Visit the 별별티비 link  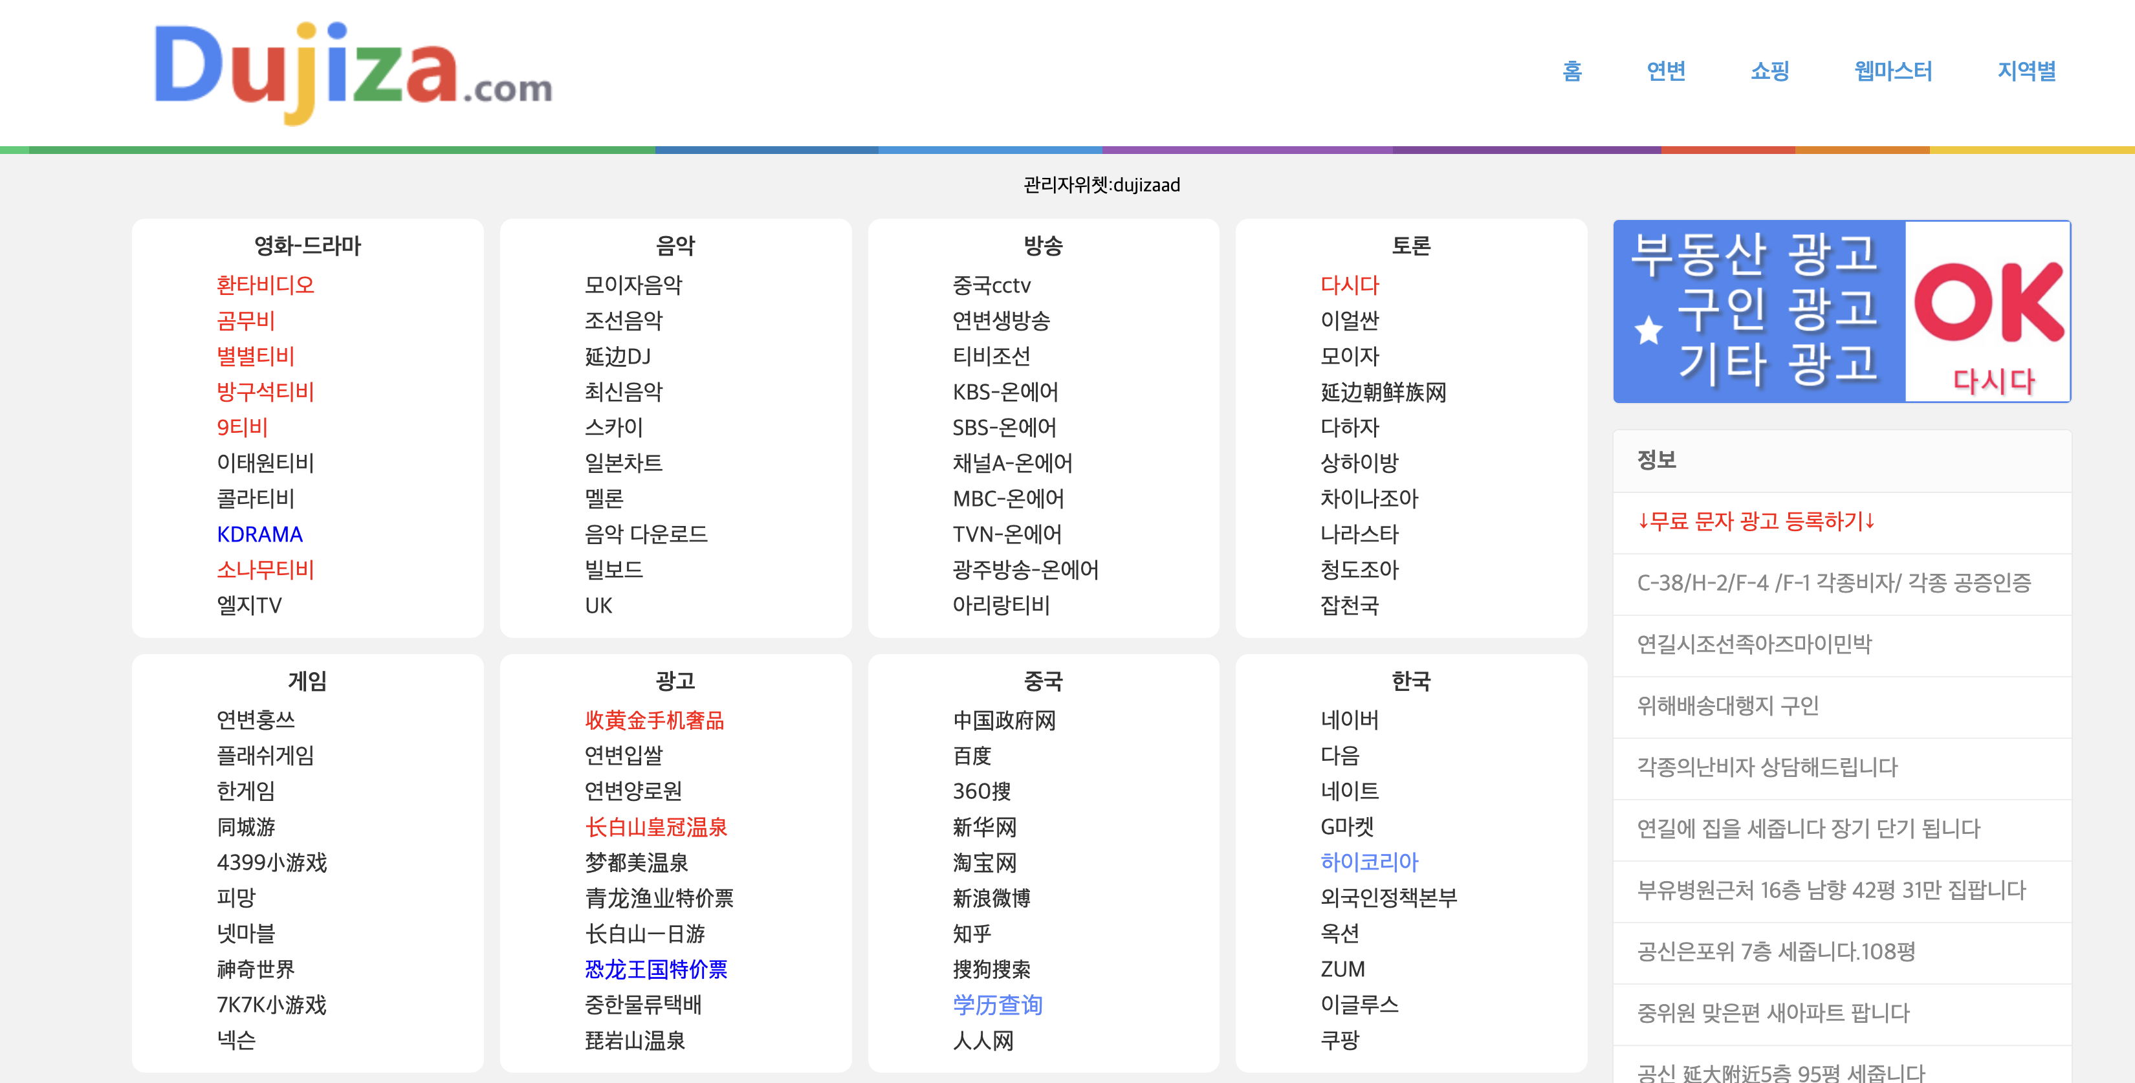(256, 356)
